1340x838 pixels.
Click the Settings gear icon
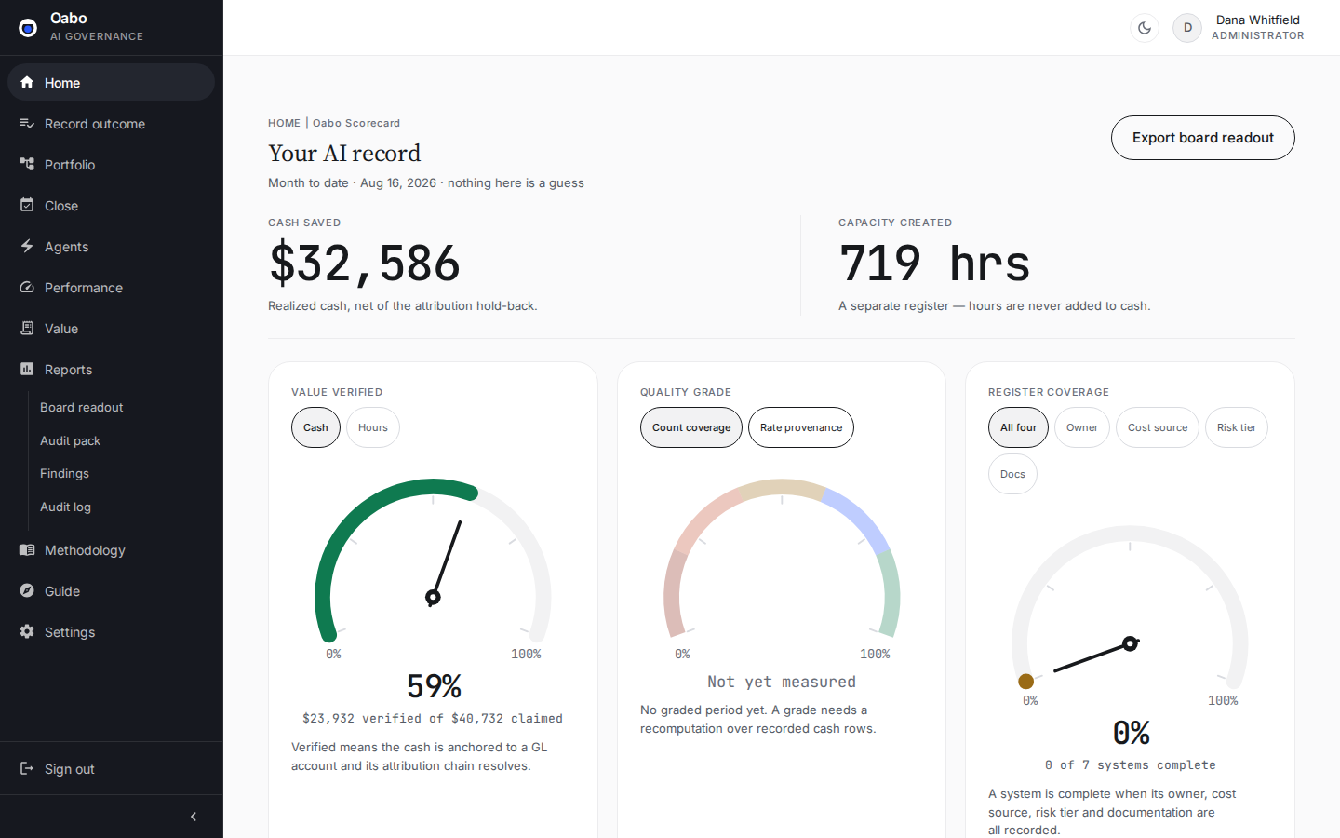(27, 631)
